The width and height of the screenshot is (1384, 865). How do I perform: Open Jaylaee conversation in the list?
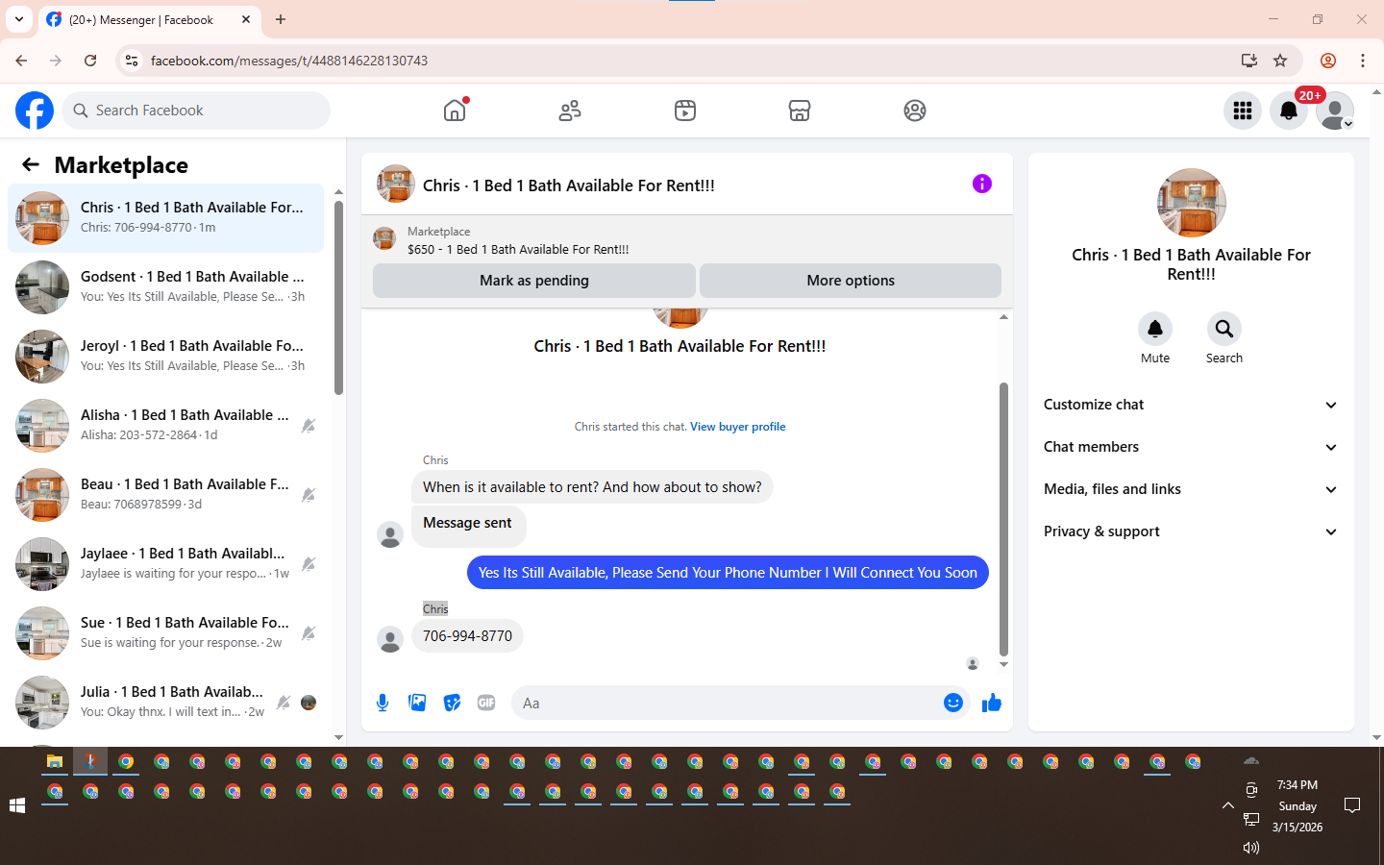click(x=166, y=564)
